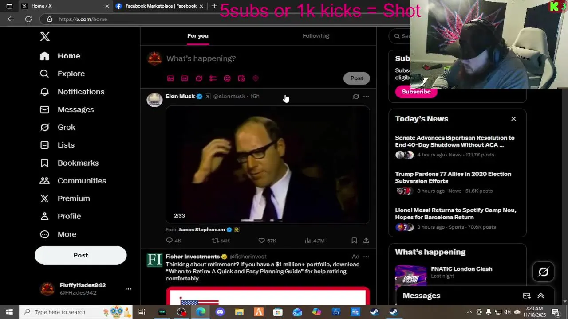Image resolution: width=568 pixels, height=319 pixels.
Task: Like Elon Musk's post (67K)
Action: click(268, 241)
